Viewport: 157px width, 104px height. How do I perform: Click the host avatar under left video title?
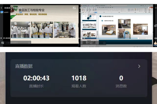tap(2, 12)
